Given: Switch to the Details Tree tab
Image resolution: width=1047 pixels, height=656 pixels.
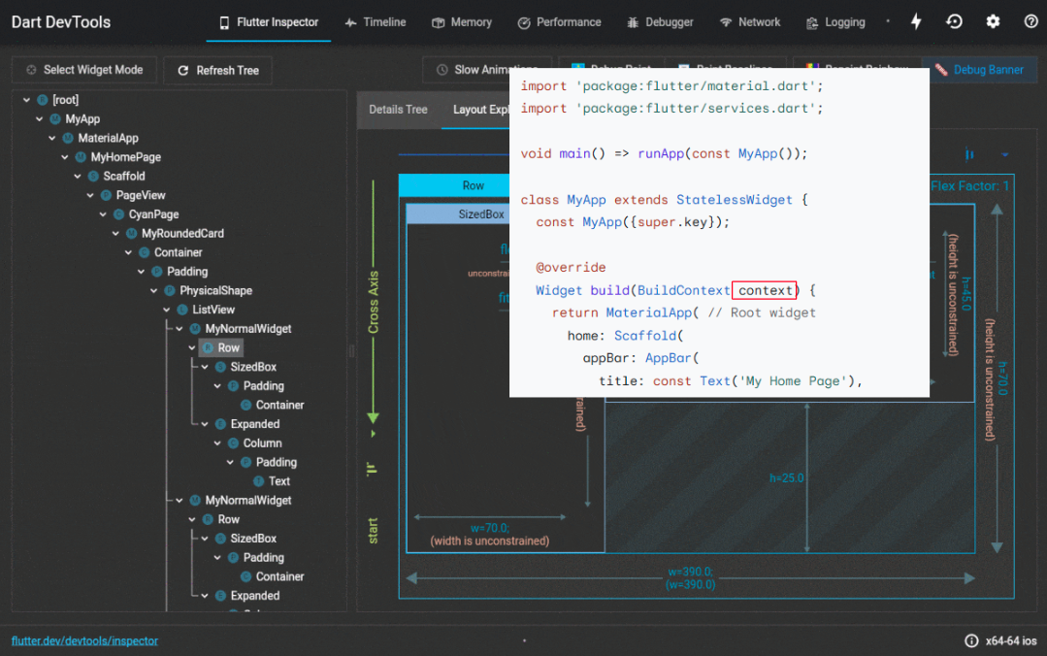Looking at the screenshot, I should [x=398, y=109].
